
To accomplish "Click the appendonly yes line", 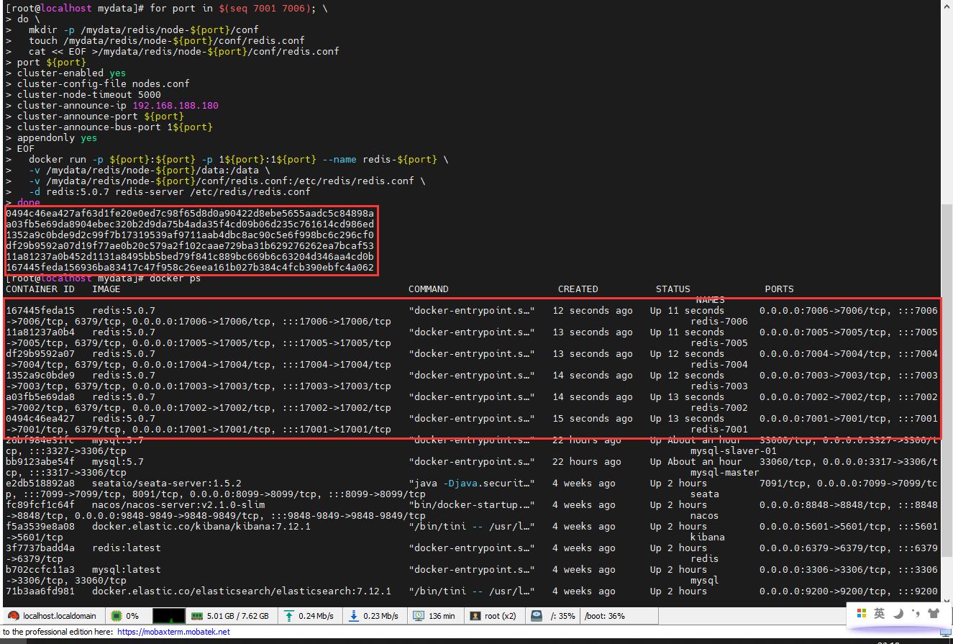I will click(x=58, y=138).
